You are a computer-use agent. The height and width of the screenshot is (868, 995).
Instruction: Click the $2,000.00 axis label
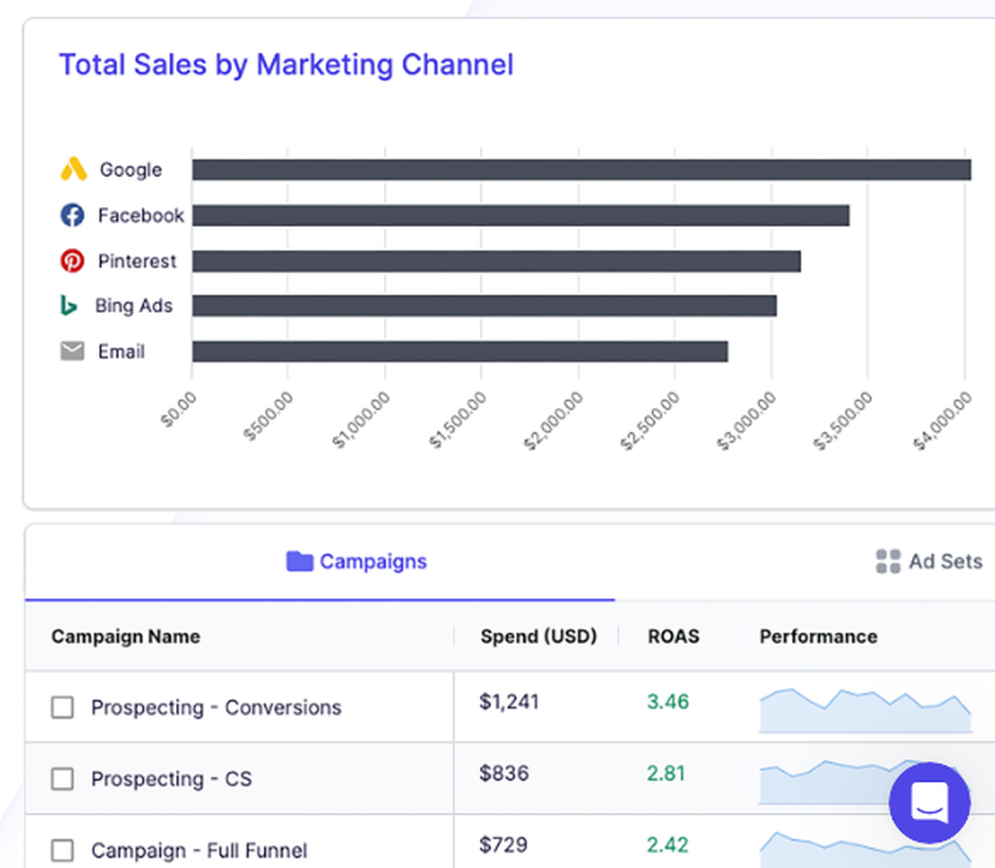(x=553, y=420)
